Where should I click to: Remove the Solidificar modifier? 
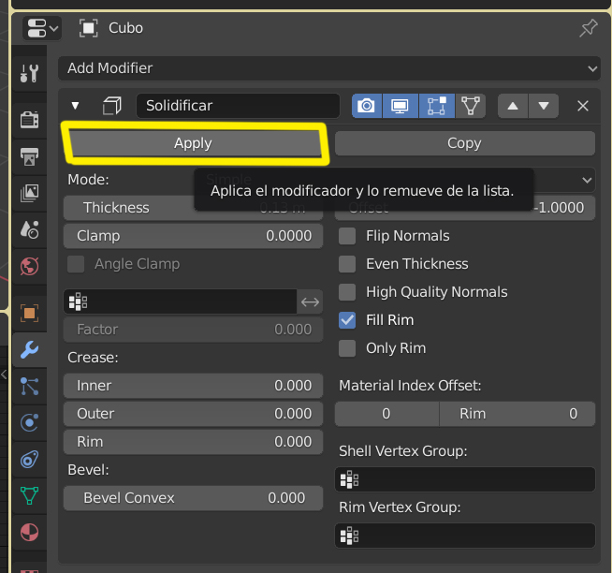[x=583, y=106]
